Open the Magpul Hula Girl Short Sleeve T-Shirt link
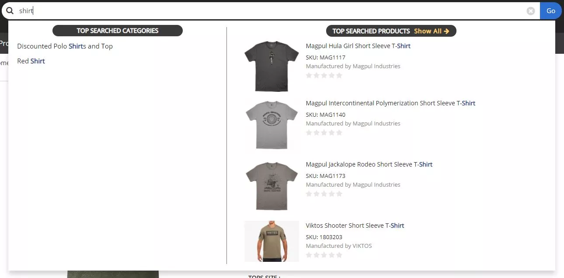This screenshot has height=278, width=564. (358, 46)
